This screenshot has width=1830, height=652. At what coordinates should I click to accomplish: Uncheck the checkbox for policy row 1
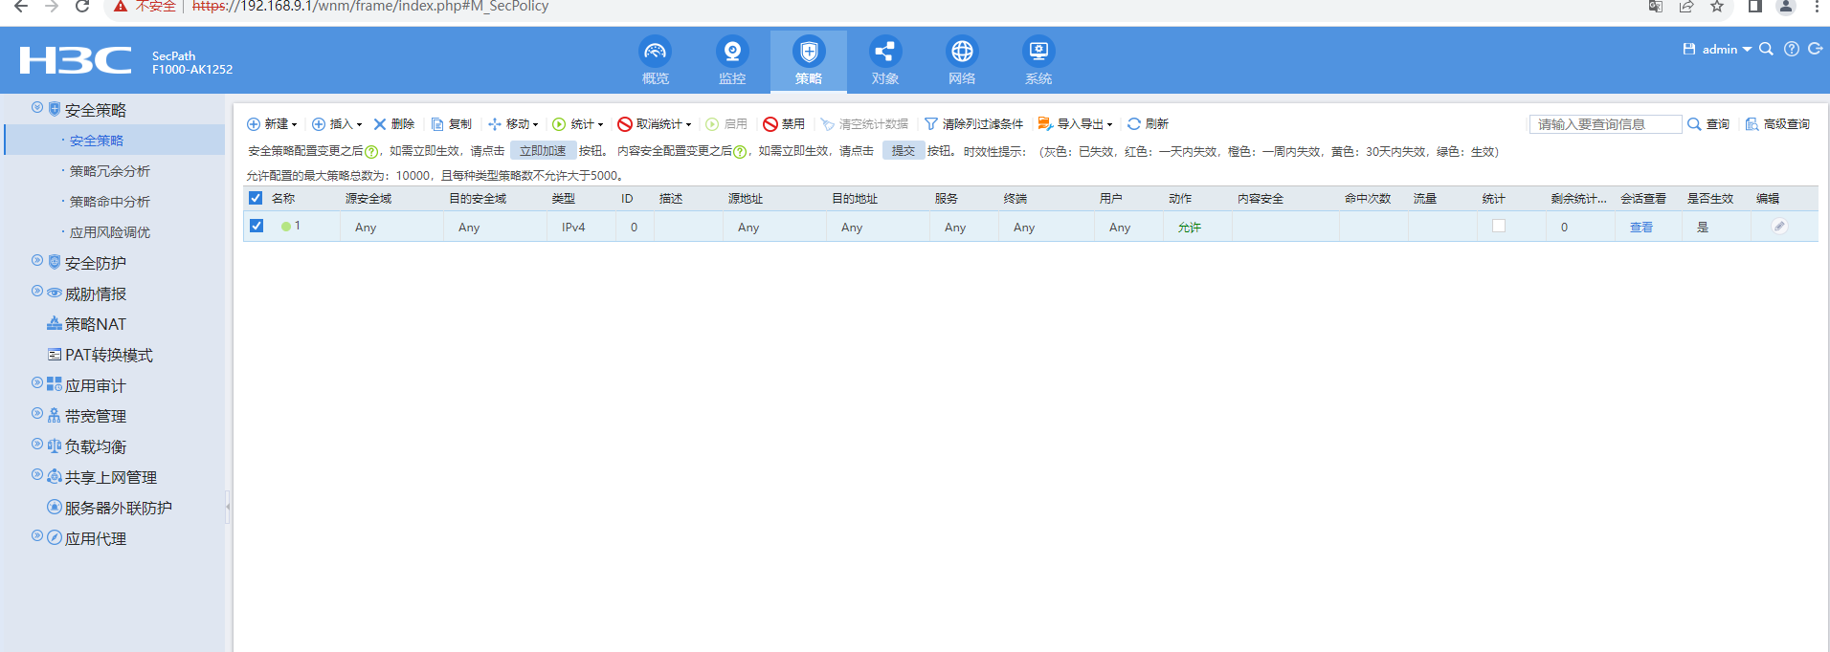(x=257, y=227)
